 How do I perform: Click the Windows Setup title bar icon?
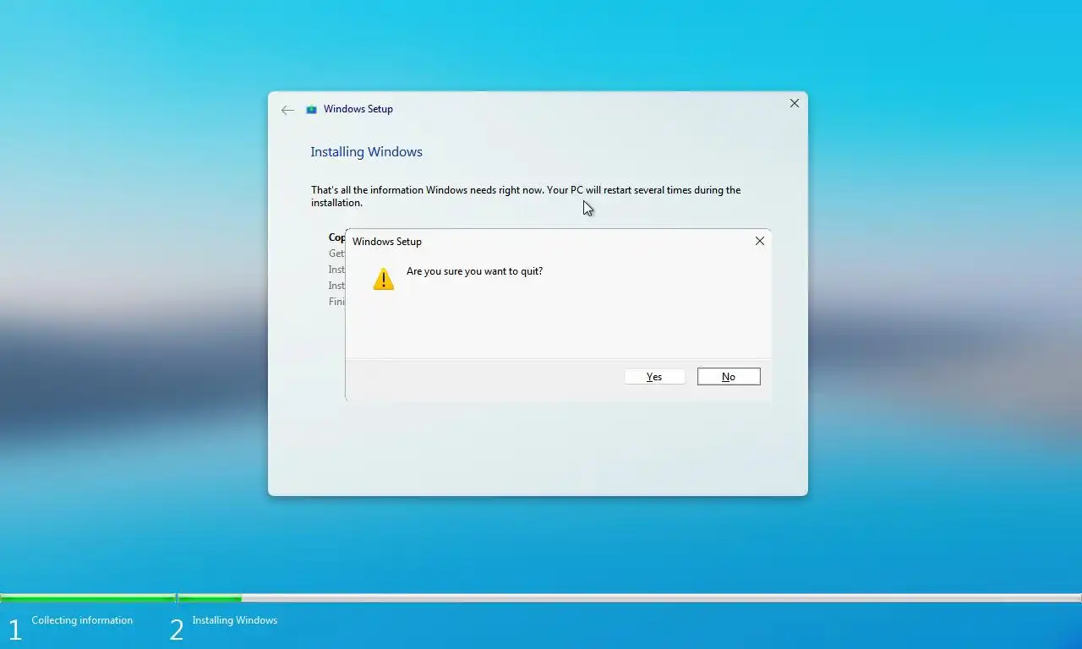311,109
